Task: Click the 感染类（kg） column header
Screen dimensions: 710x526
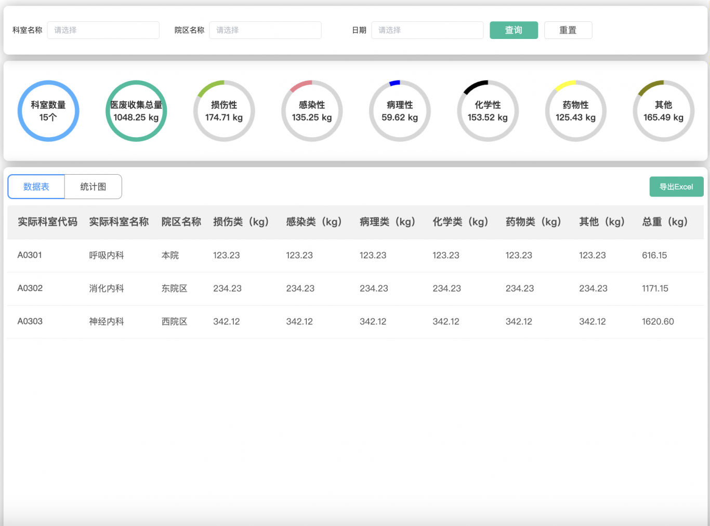Action: (314, 222)
